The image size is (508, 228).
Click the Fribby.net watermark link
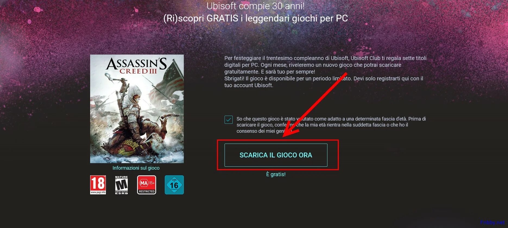click(493, 223)
